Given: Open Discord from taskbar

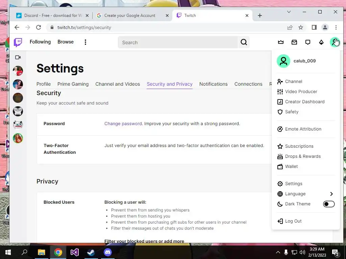Looking at the screenshot, I should point(108,252).
